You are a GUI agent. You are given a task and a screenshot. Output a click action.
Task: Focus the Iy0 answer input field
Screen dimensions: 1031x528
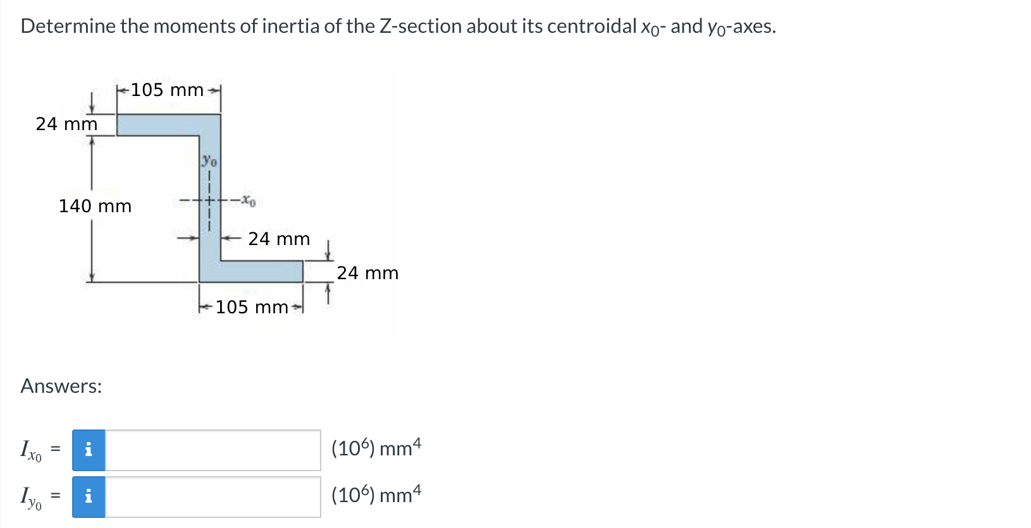point(213,497)
